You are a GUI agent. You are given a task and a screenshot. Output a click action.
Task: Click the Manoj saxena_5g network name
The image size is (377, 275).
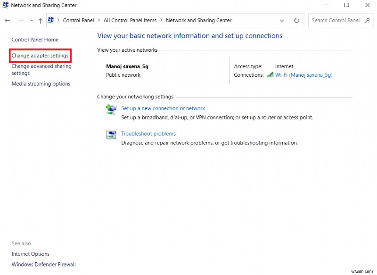(127, 66)
